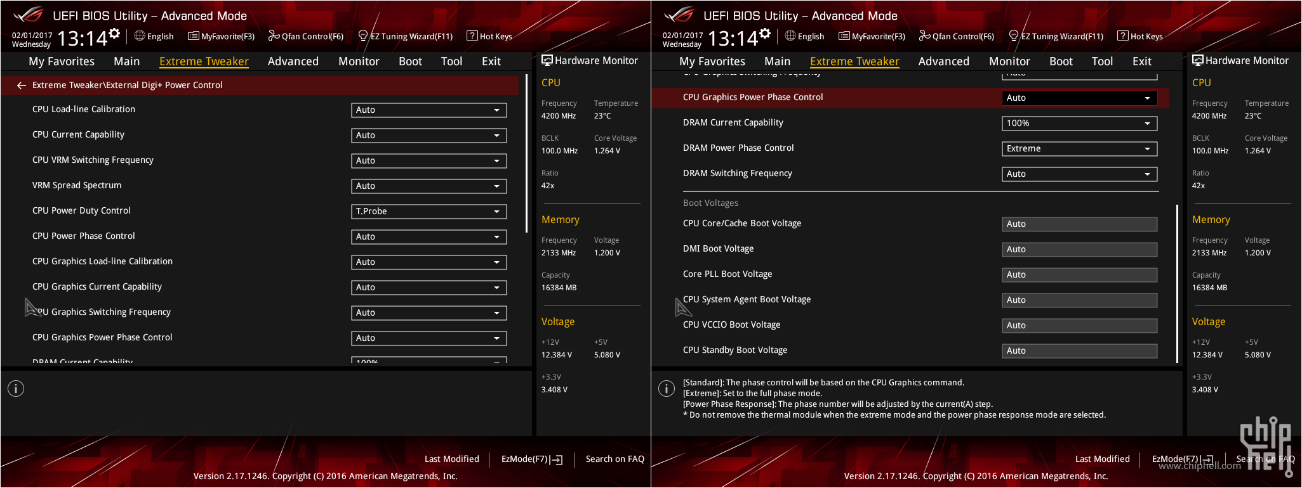1302x488 pixels.
Task: Switch to Main tab on left screen
Action: (x=127, y=61)
